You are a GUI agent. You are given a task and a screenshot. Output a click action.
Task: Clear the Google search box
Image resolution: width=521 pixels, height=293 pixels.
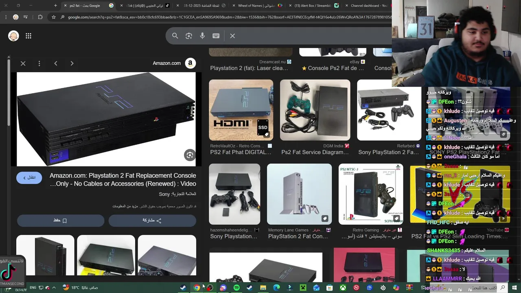(232, 36)
